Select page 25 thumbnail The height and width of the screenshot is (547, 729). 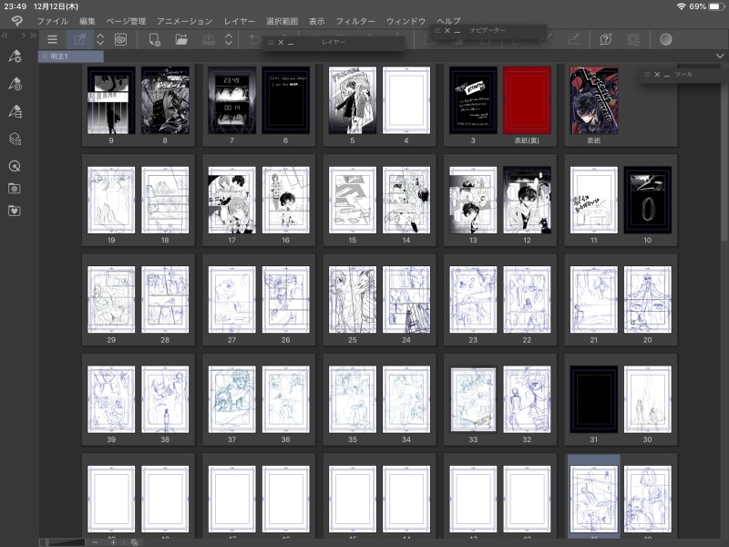coord(352,300)
